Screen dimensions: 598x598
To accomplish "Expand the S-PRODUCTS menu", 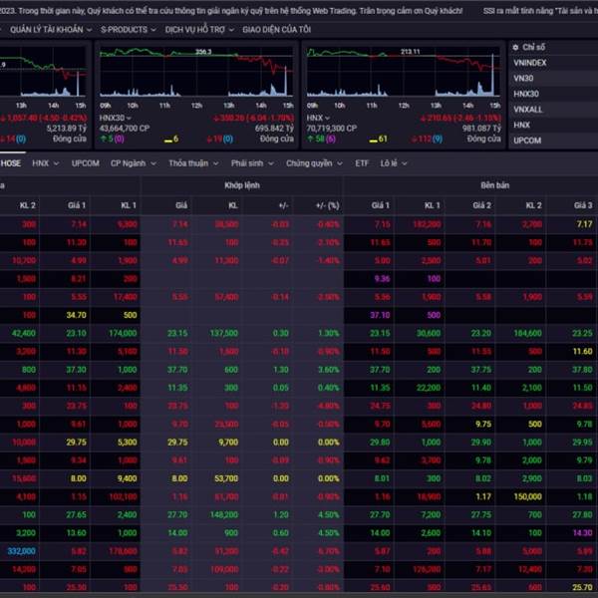I will [x=129, y=29].
